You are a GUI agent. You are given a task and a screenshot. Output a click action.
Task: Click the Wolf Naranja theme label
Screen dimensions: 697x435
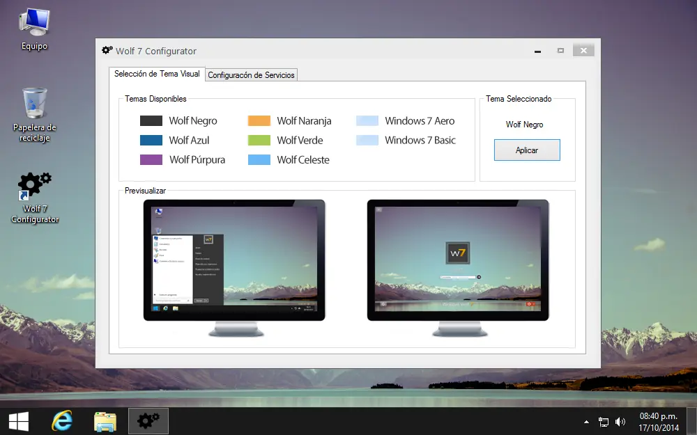(x=304, y=120)
